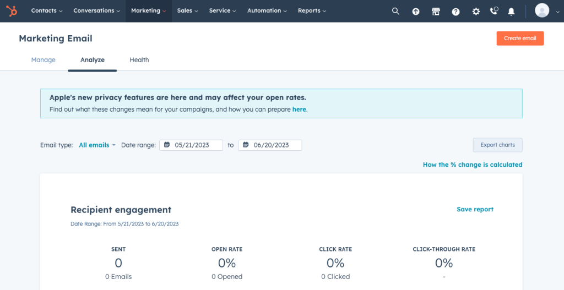Click the calling phone icon
This screenshot has height=290, width=564.
tap(494, 11)
